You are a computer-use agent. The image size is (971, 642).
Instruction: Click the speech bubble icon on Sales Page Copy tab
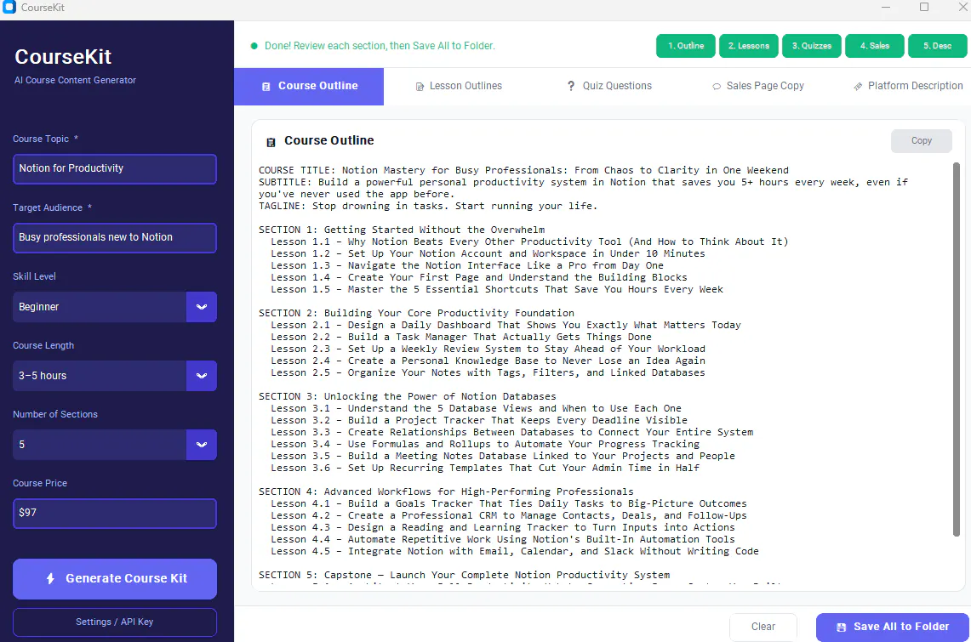pyautogui.click(x=717, y=87)
